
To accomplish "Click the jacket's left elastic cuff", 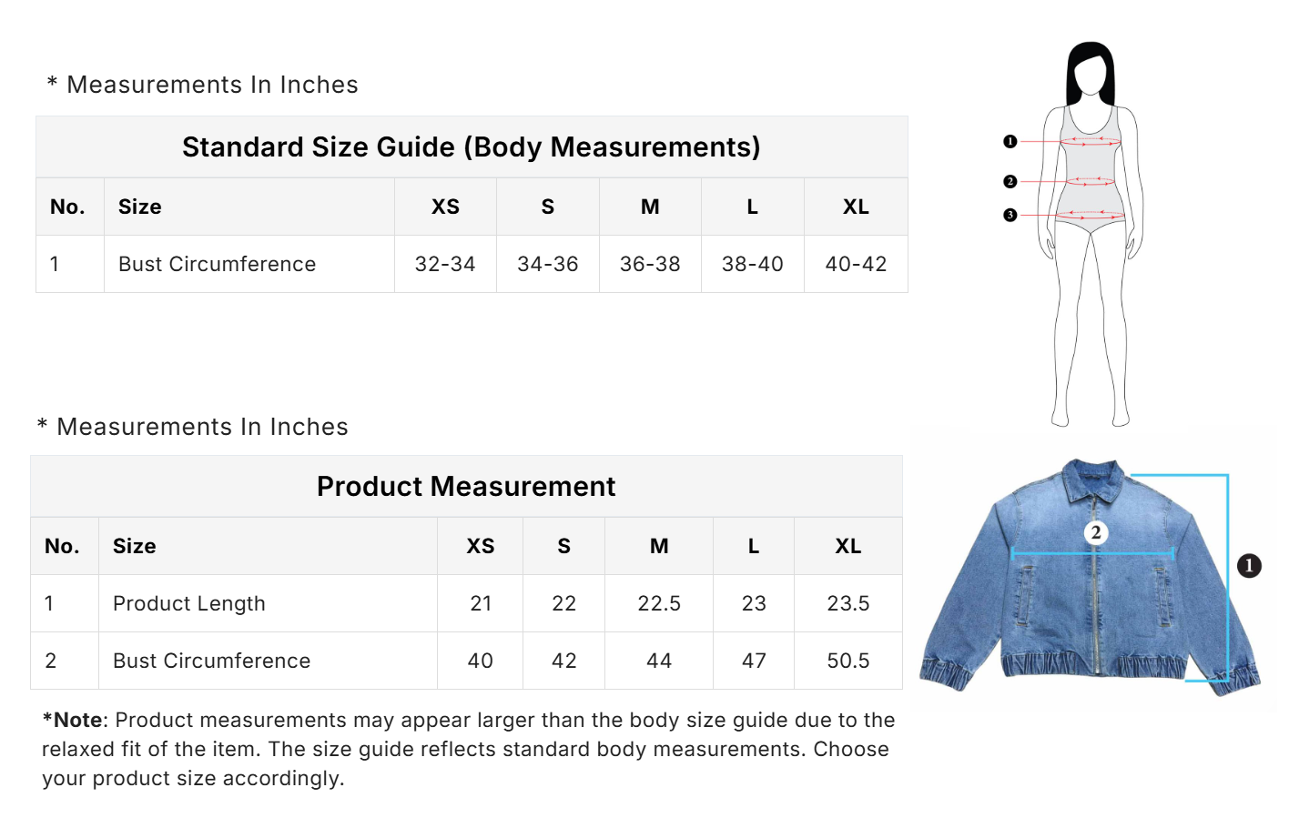I will point(943,671).
